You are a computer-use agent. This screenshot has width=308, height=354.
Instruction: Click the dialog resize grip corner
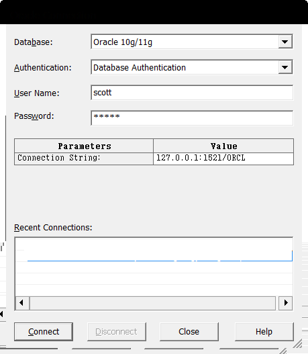coord(298,344)
